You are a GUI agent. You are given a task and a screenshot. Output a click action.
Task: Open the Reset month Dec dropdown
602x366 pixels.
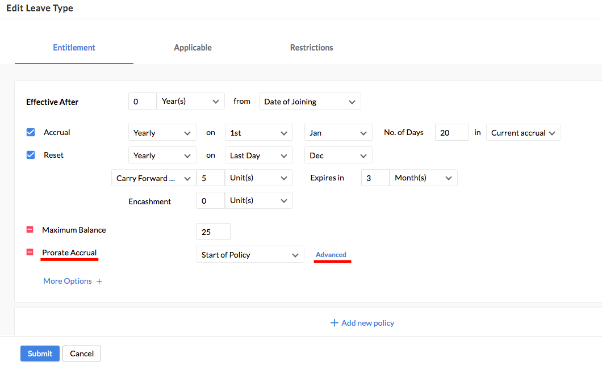pyautogui.click(x=338, y=155)
